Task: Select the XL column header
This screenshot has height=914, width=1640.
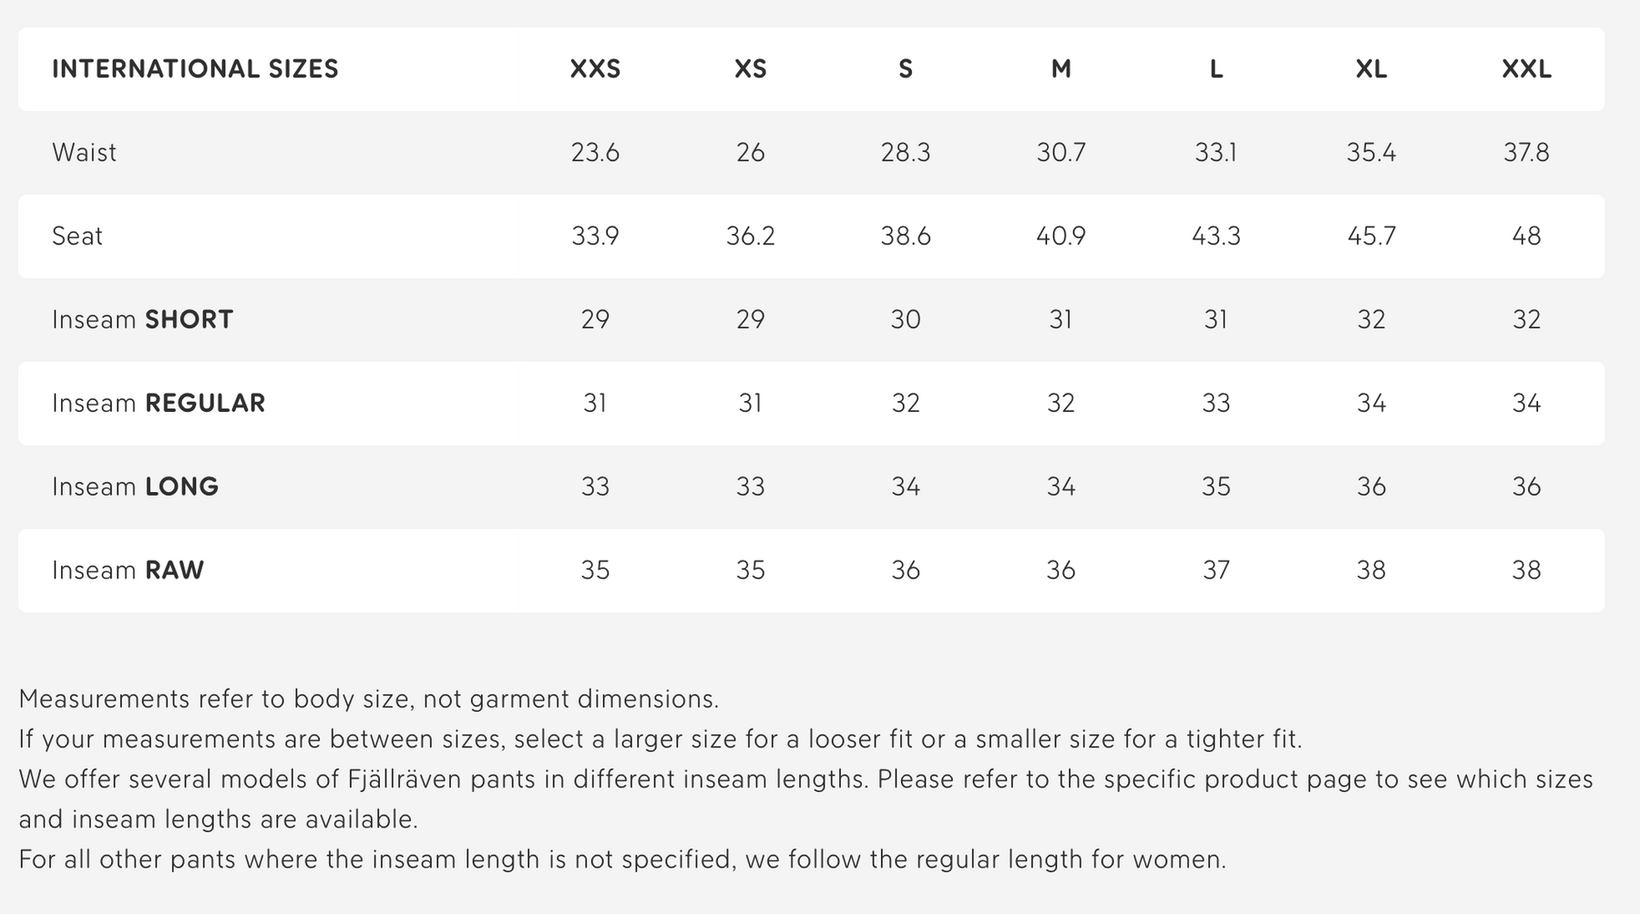Action: coord(1371,69)
